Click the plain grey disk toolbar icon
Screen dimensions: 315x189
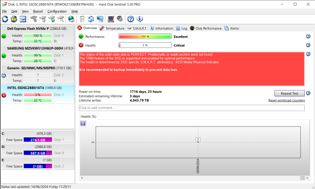click(x=34, y=19)
